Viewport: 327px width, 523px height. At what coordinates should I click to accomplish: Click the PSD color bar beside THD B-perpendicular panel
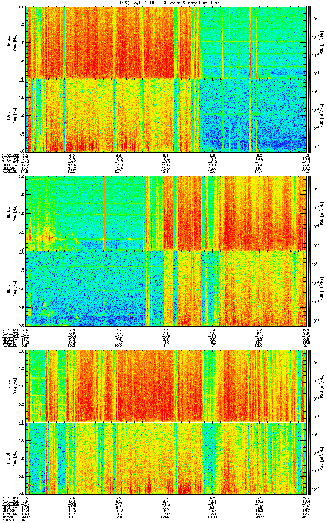click(x=310, y=213)
